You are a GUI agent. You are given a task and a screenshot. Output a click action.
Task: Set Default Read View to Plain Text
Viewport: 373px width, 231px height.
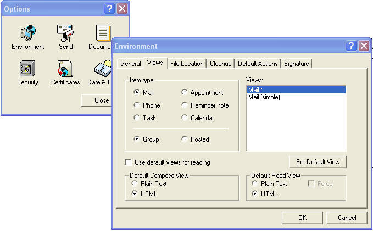(255, 183)
